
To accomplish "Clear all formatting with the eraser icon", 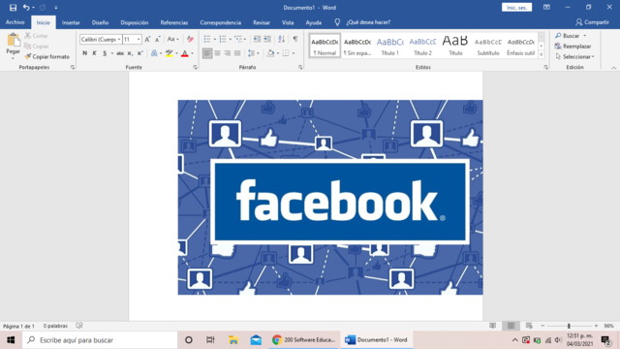I will click(190, 39).
